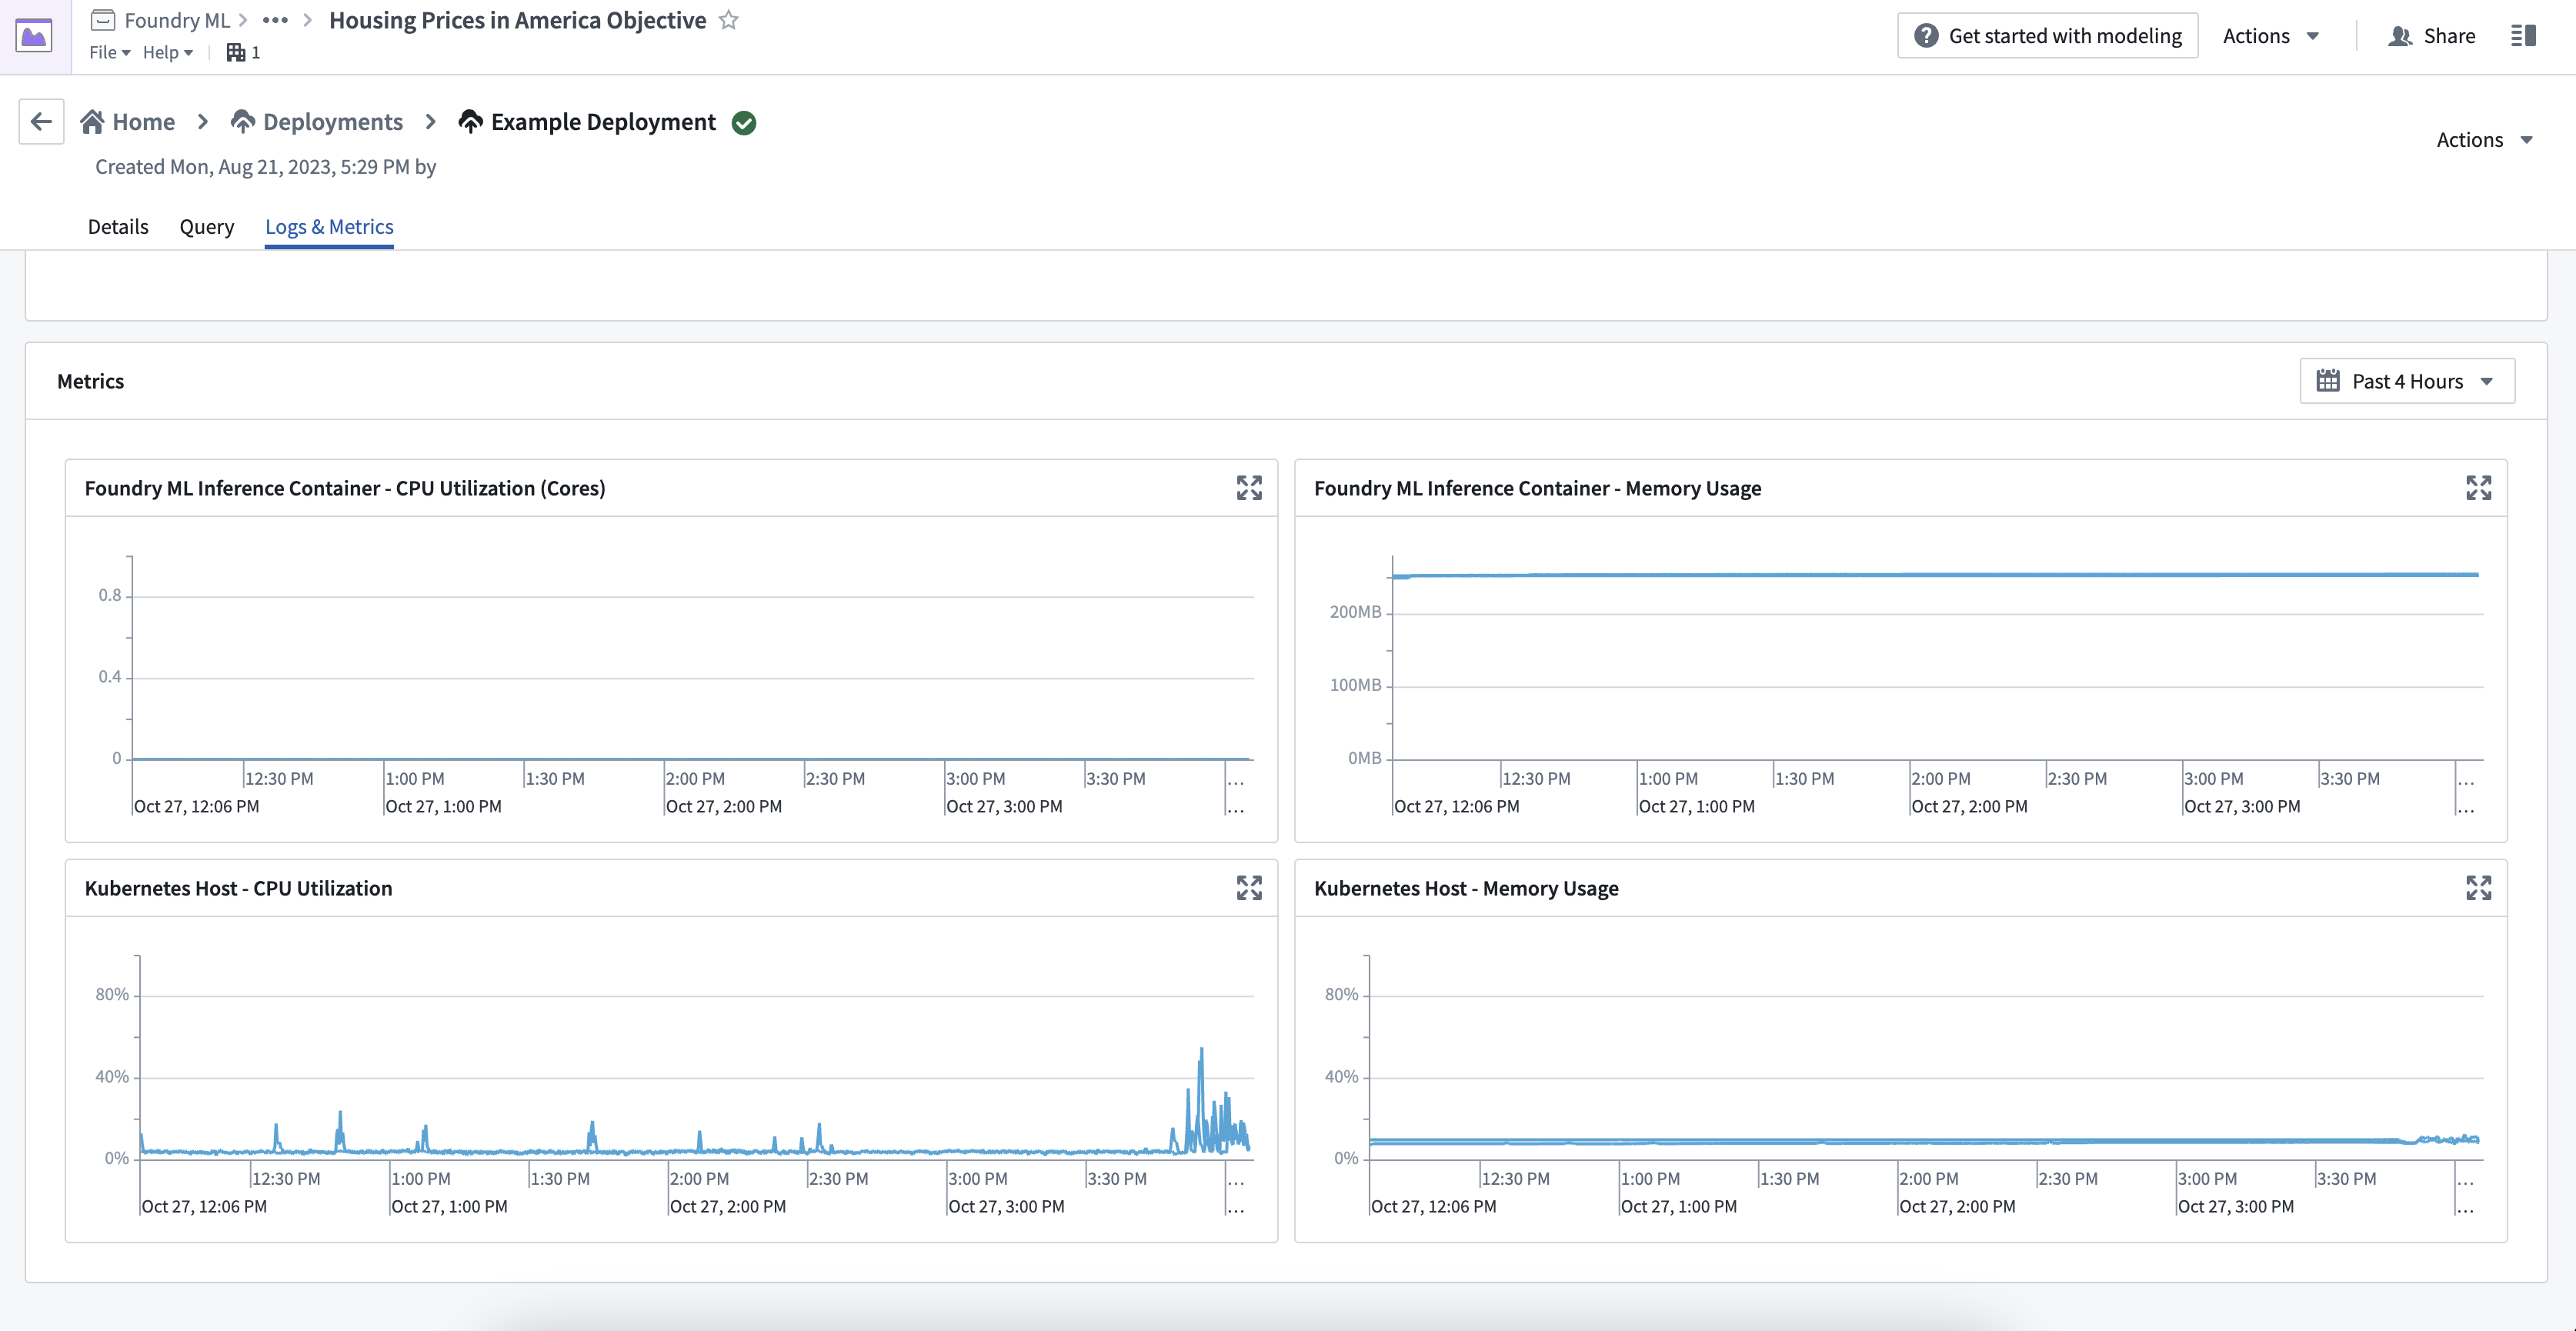
Task: Open the top bar Actions dropdown
Action: click(x=2271, y=36)
